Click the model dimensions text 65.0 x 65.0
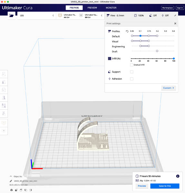The width and height of the screenshot is (185, 193). coord(19,185)
